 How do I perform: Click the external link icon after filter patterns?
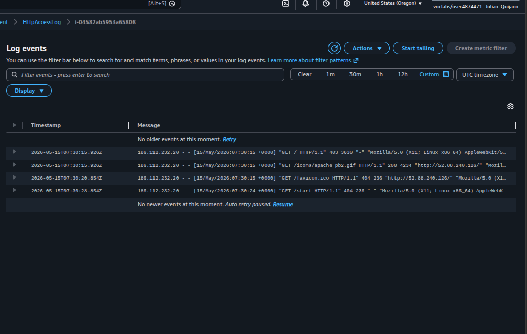point(356,60)
